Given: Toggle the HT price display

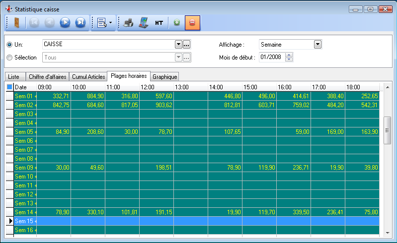Looking at the screenshot, I should 159,23.
